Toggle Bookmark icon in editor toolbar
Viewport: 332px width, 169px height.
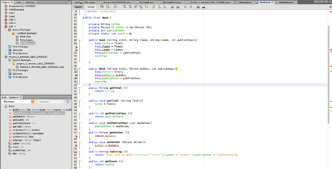click(165, 7)
